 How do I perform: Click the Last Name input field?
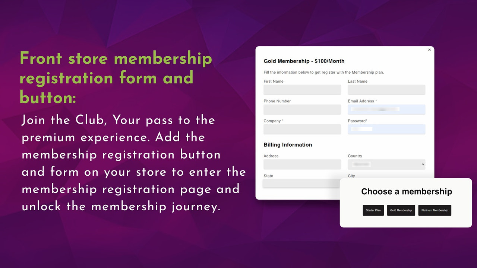(x=386, y=90)
